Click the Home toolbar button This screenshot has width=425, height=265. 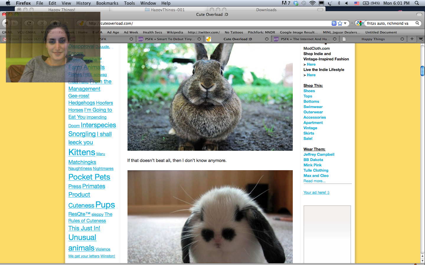[x=55, y=23]
